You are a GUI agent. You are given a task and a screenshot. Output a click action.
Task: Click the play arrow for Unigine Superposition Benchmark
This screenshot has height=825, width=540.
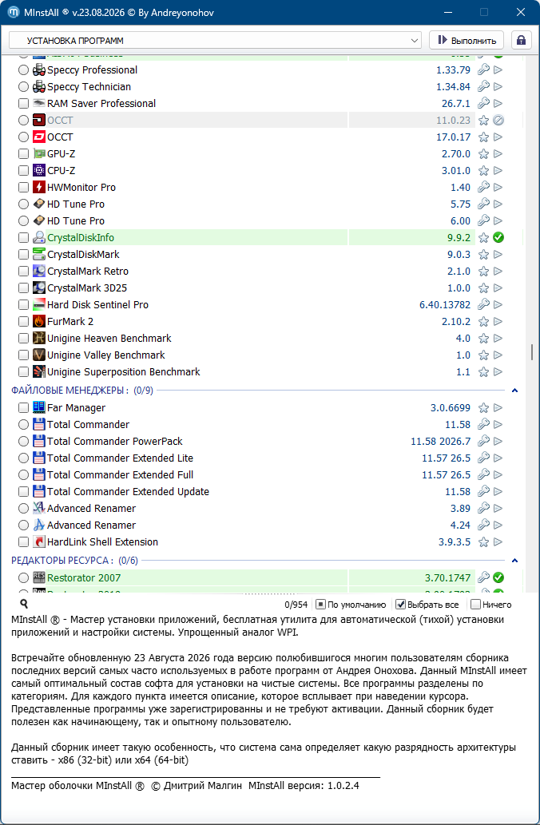tap(498, 372)
